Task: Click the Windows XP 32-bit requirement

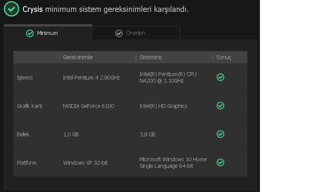Action: 85,163
